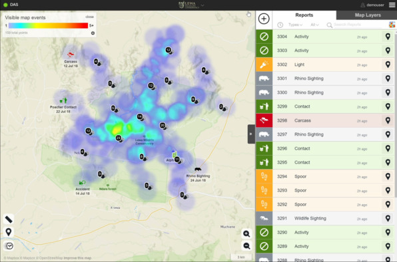397x262 pixels.
Task: Open the All filter dropdown
Action: point(314,25)
